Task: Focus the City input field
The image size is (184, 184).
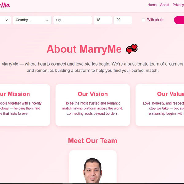Action: pos(72,20)
